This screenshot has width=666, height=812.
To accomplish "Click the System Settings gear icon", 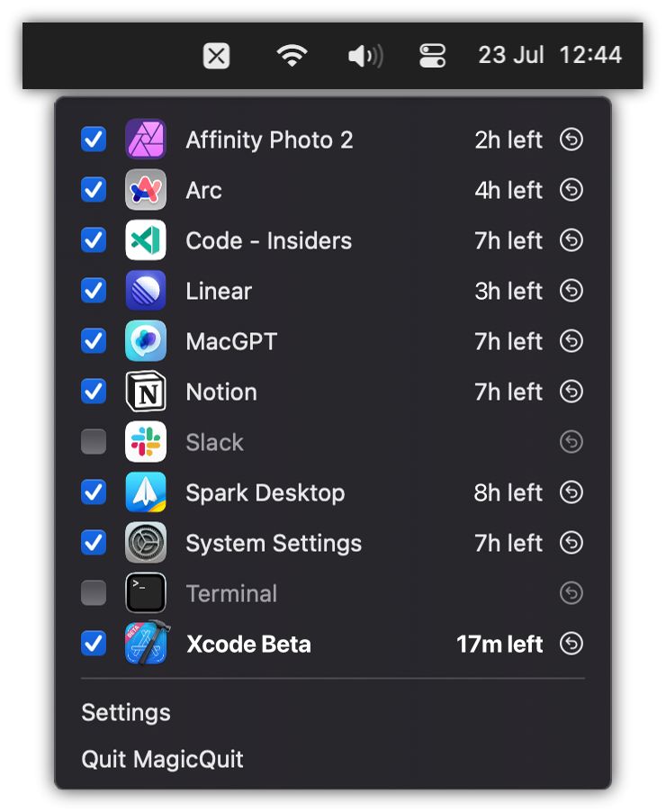I will [146, 543].
